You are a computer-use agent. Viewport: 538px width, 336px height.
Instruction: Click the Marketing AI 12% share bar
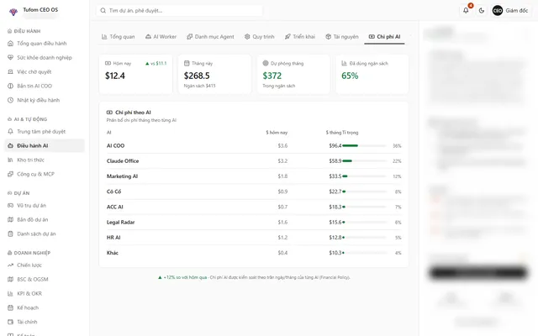click(364, 176)
